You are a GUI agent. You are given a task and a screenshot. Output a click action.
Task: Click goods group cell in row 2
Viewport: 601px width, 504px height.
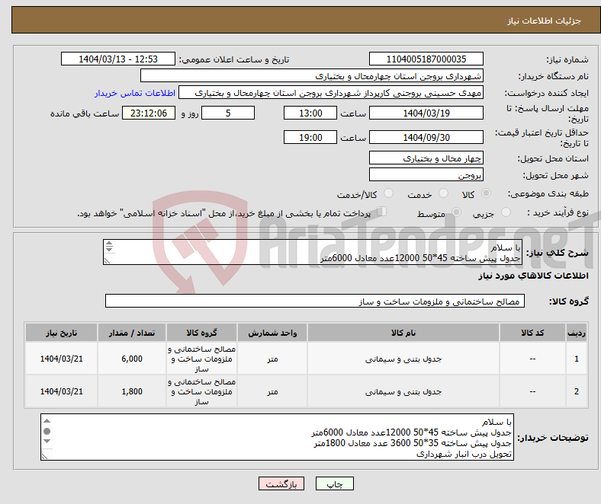tap(201, 391)
